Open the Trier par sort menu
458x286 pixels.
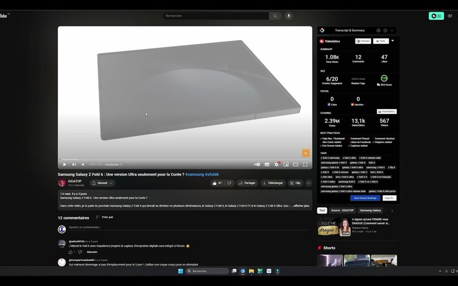tap(104, 217)
